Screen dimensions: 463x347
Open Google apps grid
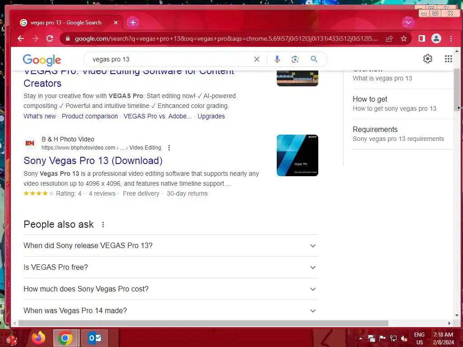click(448, 59)
